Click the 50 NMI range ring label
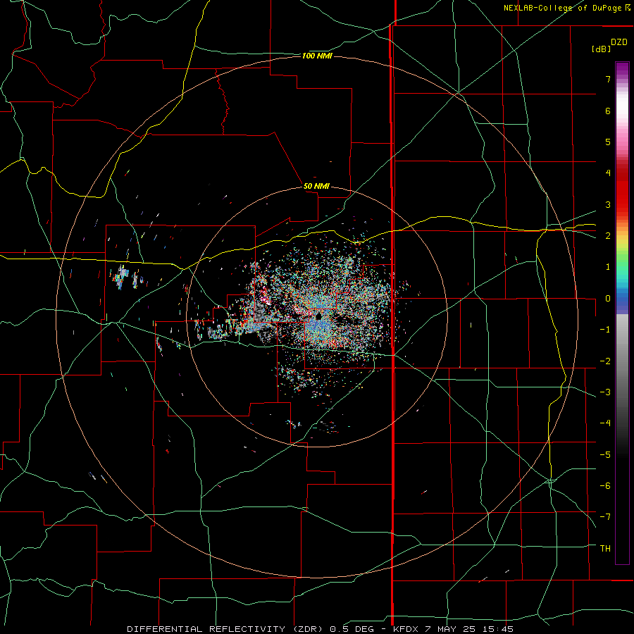The height and width of the screenshot is (634, 634). [316, 186]
